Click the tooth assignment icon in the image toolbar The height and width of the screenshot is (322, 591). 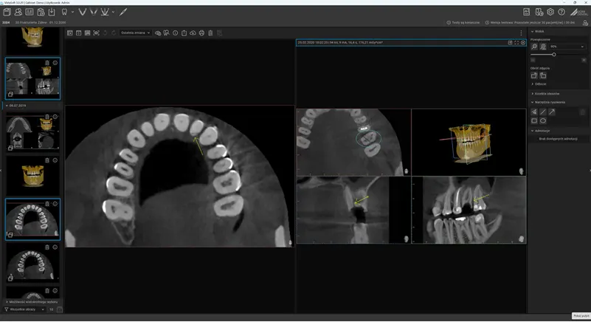pyautogui.click(x=166, y=33)
